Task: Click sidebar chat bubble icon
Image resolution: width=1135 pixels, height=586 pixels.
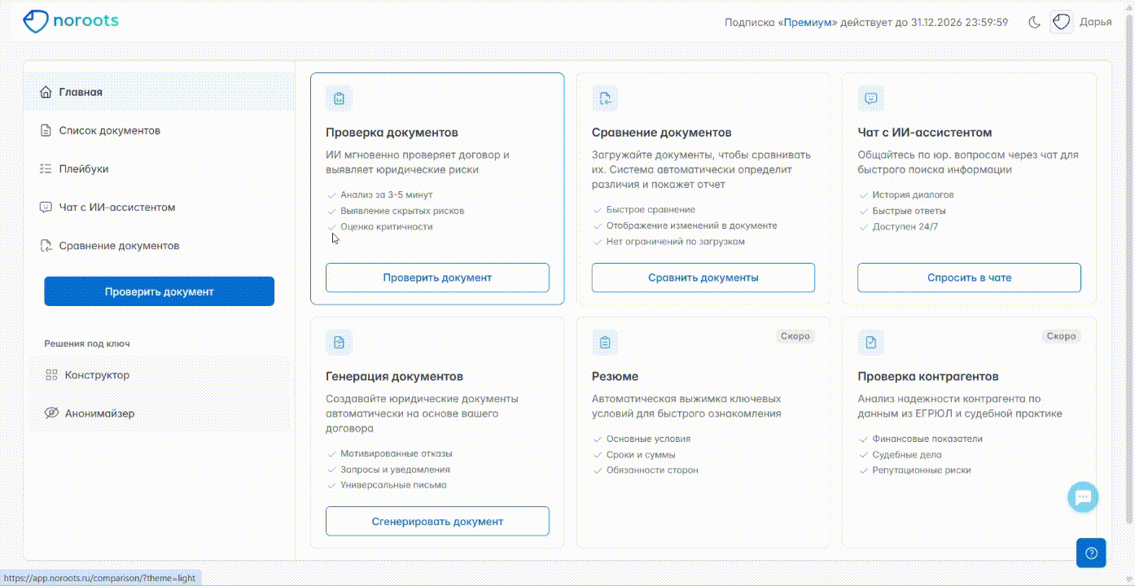Action: (x=46, y=207)
